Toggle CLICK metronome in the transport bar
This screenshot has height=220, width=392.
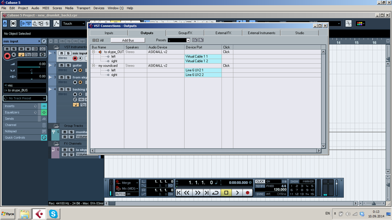pos(260,181)
